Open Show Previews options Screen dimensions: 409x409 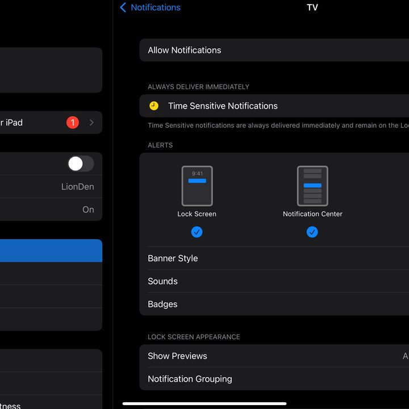tap(274, 356)
